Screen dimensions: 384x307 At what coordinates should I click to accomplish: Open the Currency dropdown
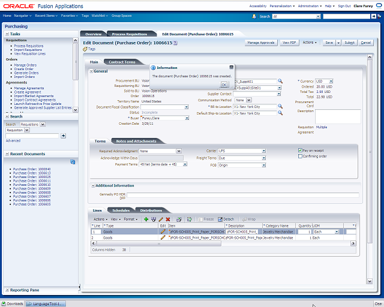[331, 81]
